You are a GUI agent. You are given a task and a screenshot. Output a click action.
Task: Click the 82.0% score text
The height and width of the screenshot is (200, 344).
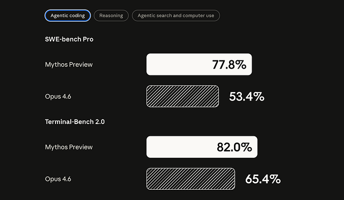(234, 147)
